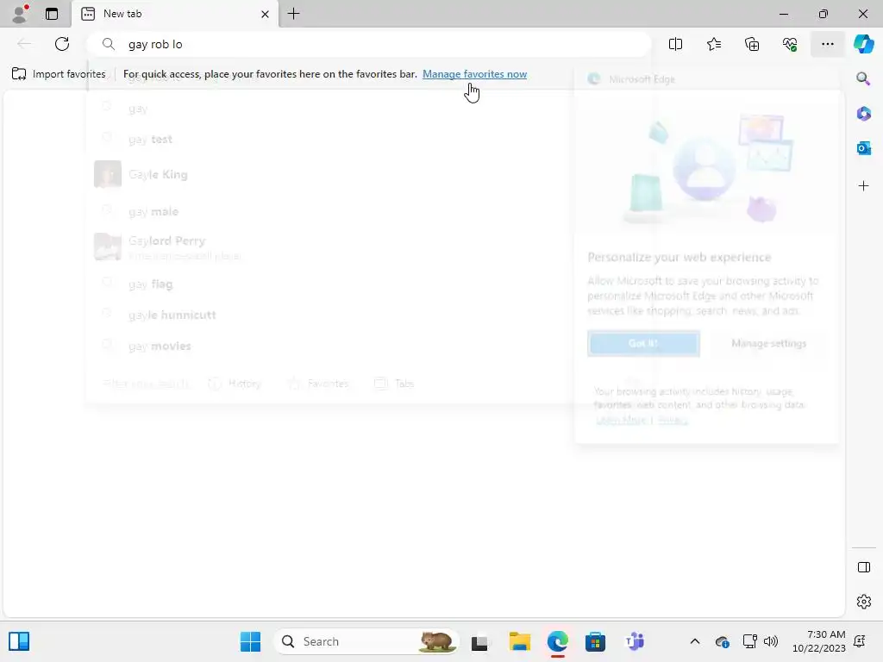This screenshot has height=662, width=883.
Task: Open Task View on taskbar
Action: [479, 641]
